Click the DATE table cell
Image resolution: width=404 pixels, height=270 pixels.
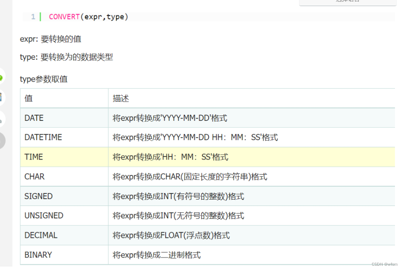pos(64,118)
